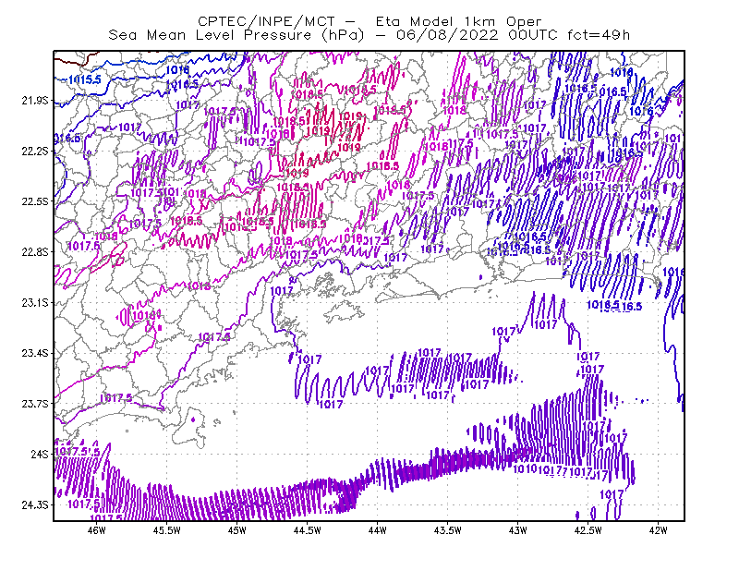This screenshot has height=571, width=739.
Task: Pick the '43W' longitude label
Action: pyautogui.click(x=517, y=530)
